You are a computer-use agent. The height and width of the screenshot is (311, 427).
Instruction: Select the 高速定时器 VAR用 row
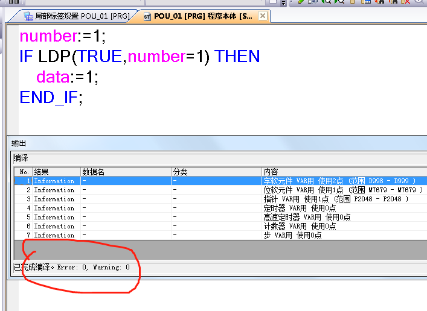(307, 217)
